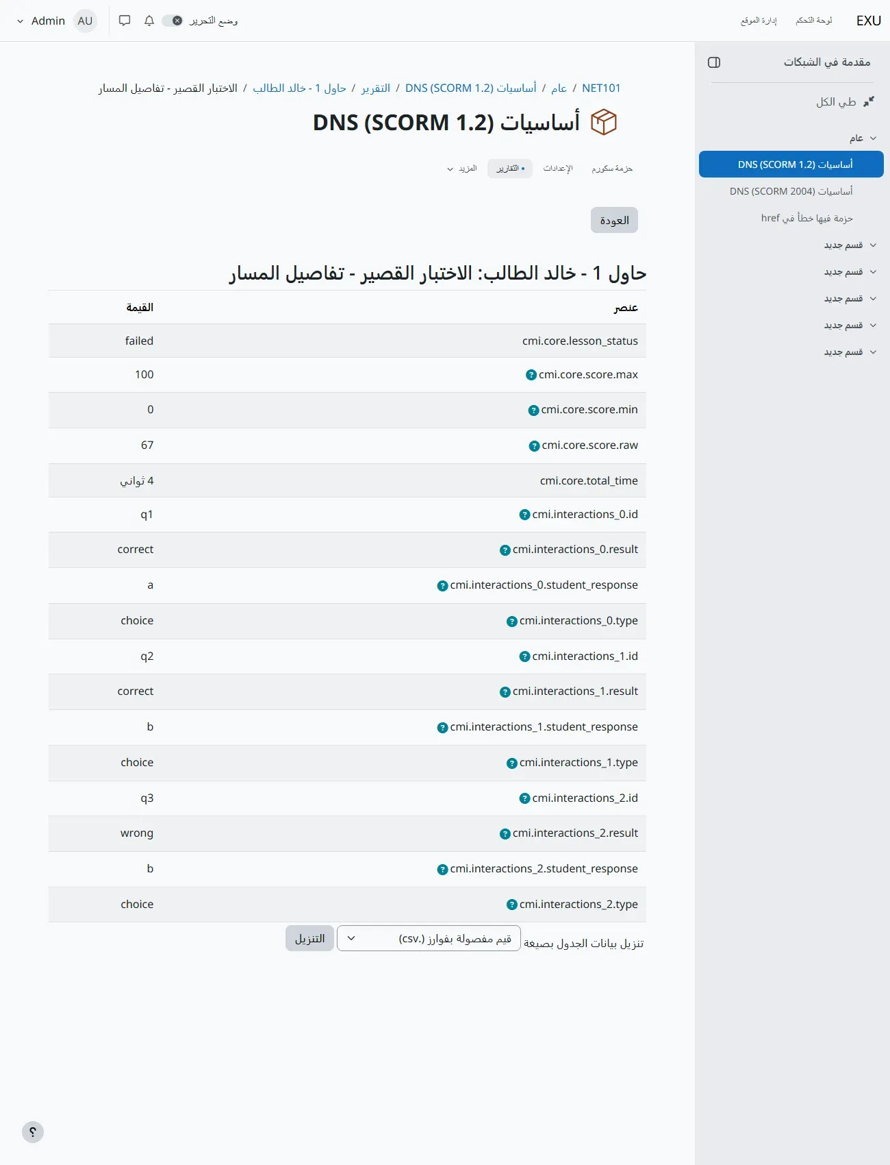Viewport: 890px width, 1165px height.
Task: Open help icon for cmi.core.score.min
Action: click(x=533, y=410)
